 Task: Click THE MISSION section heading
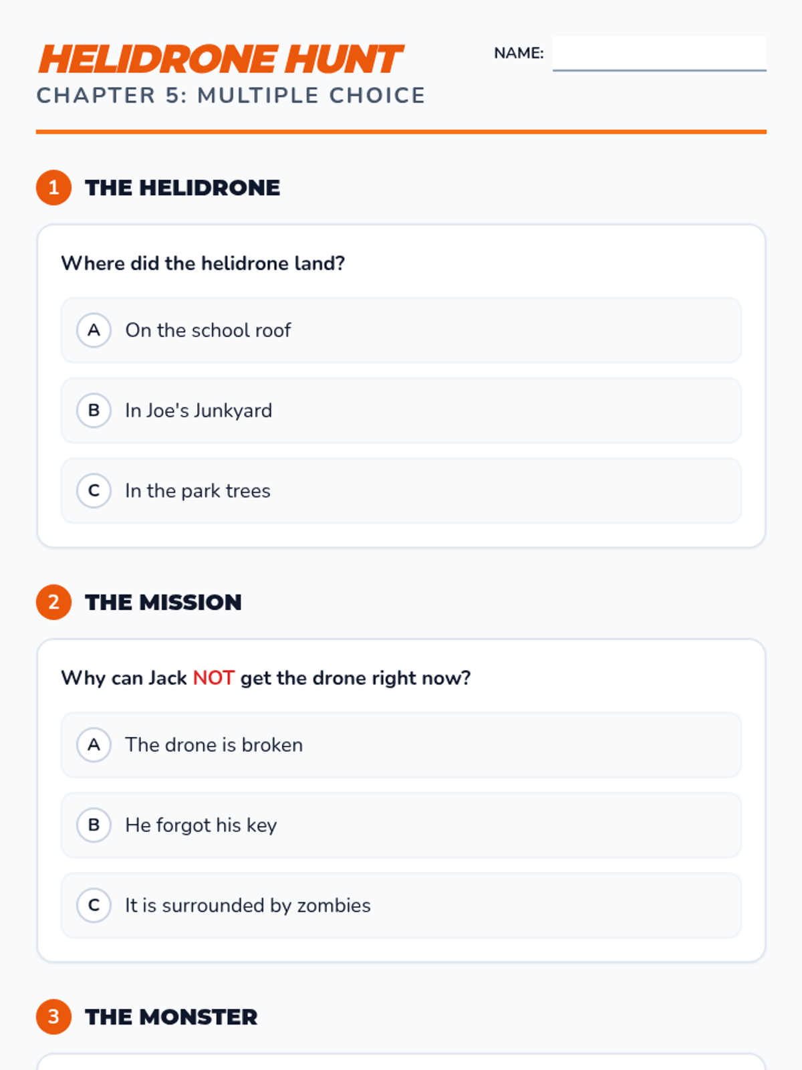pos(163,602)
